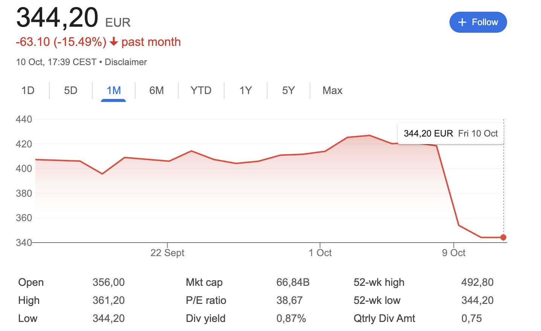Click the 1 Oct axis label
Image resolution: width=541 pixels, height=331 pixels.
point(320,253)
